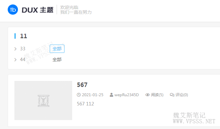Select the 全部 filter in the 44 row
The height and width of the screenshot is (129, 220).
click(x=57, y=60)
